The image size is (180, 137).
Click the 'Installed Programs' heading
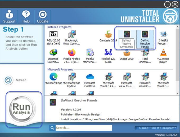point(59,27)
